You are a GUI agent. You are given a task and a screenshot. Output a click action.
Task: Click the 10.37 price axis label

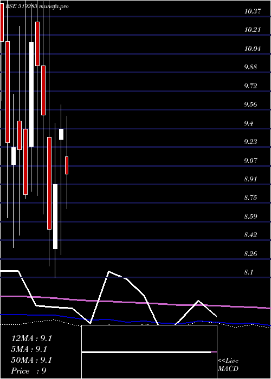click(x=253, y=11)
